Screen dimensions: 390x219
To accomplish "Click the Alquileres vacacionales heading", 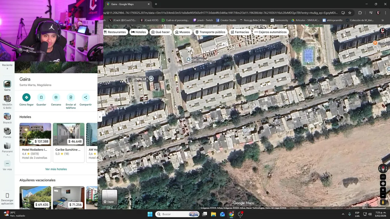I will (x=37, y=180).
